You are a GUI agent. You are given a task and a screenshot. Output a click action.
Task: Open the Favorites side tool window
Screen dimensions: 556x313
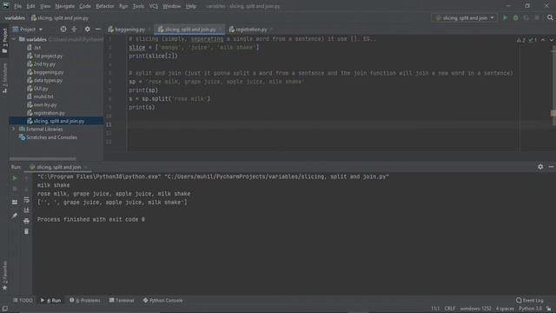(x=4, y=276)
